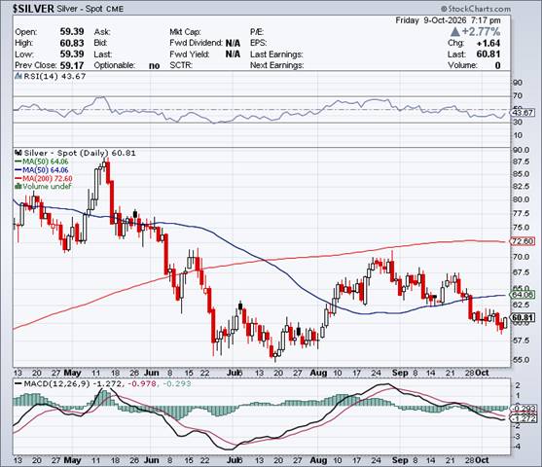Click the Chg value +1.64
This screenshot has width=542, height=467.
[488, 43]
